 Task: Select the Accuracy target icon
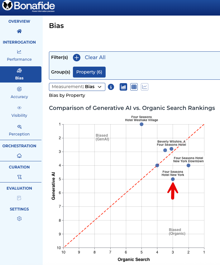point(19,89)
